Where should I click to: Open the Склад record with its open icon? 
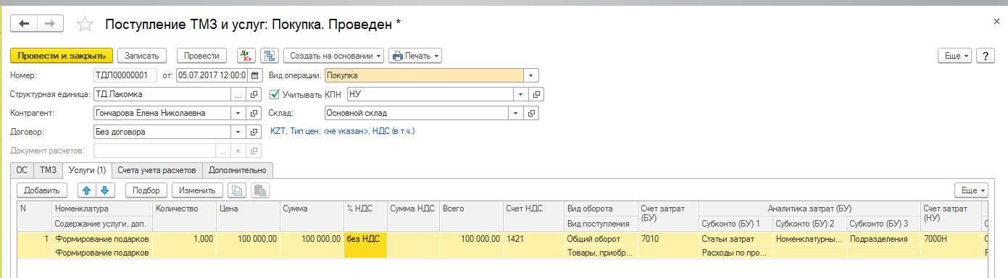click(532, 113)
